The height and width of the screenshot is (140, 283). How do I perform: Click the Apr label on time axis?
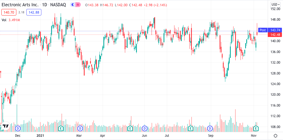click(103, 135)
